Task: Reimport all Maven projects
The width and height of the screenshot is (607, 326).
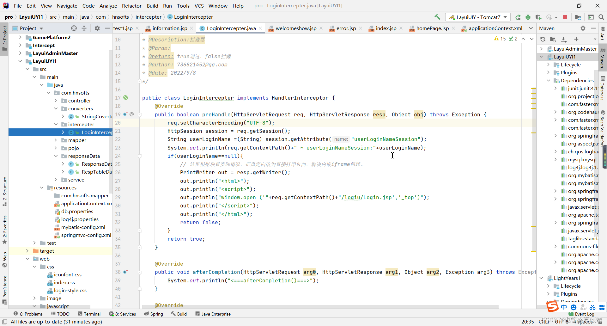Action: tap(543, 39)
